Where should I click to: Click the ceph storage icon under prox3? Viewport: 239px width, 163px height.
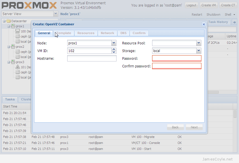click(x=18, y=72)
